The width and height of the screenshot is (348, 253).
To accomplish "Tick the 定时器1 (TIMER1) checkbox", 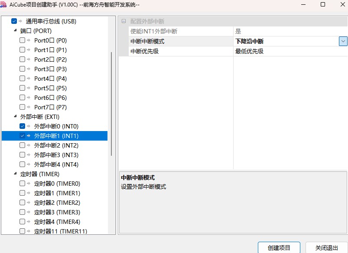I will 22,193.
